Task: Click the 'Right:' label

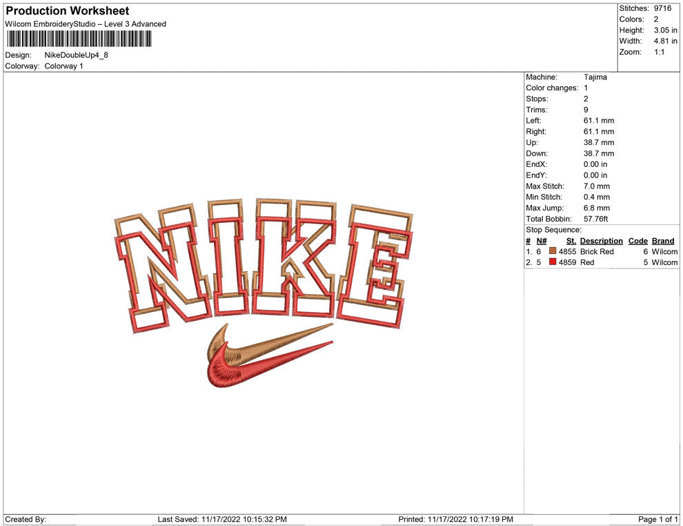Action: pos(536,131)
